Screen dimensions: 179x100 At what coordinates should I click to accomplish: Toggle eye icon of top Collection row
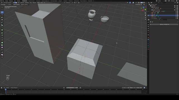tap(176, 6)
